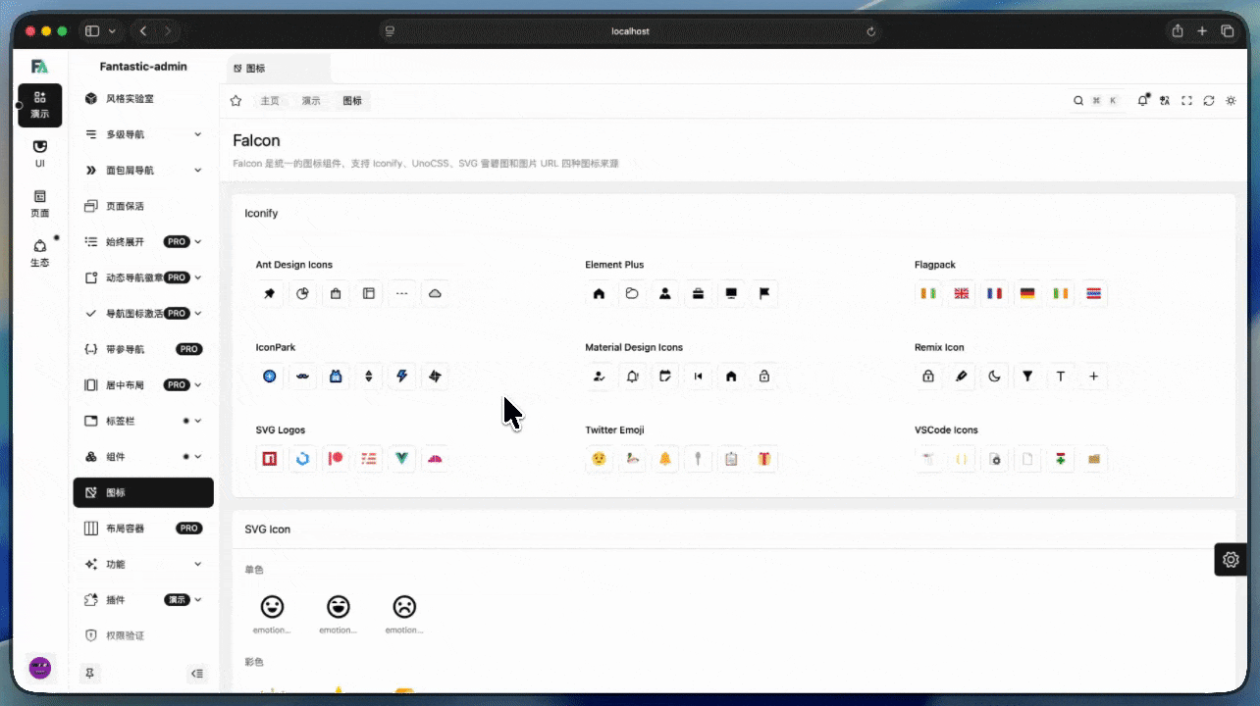Collapse the sidebar using the bottom button

(x=197, y=674)
